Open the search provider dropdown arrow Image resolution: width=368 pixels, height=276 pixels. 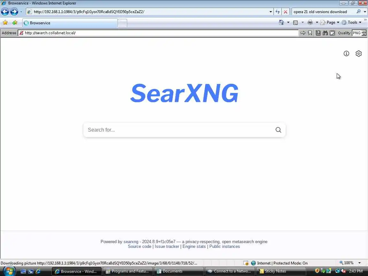[x=364, y=12]
